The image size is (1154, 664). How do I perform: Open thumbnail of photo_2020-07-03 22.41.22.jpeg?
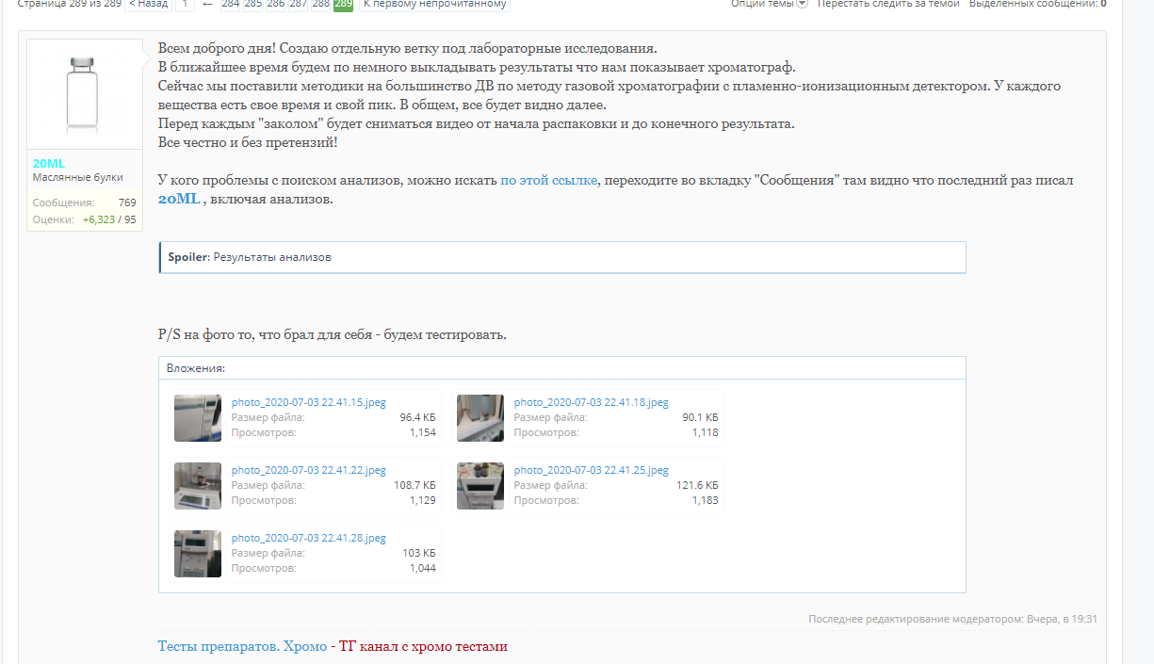click(x=198, y=486)
